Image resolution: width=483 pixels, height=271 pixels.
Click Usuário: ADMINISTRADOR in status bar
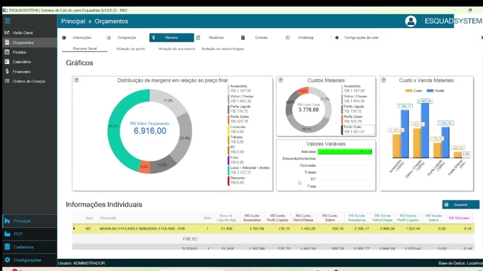pyautogui.click(x=82, y=263)
